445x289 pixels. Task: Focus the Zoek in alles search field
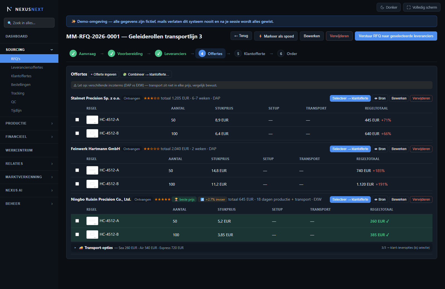29,23
